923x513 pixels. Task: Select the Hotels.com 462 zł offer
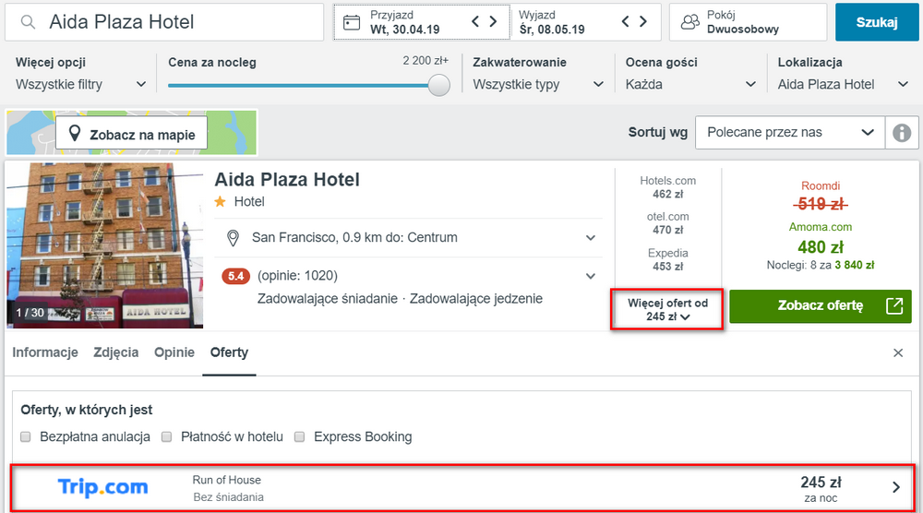667,187
